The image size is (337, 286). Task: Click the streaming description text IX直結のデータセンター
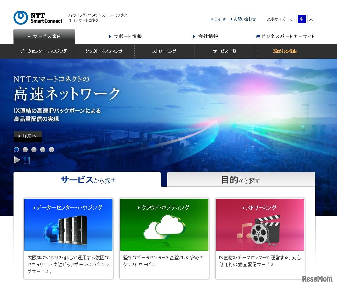[x=260, y=261]
